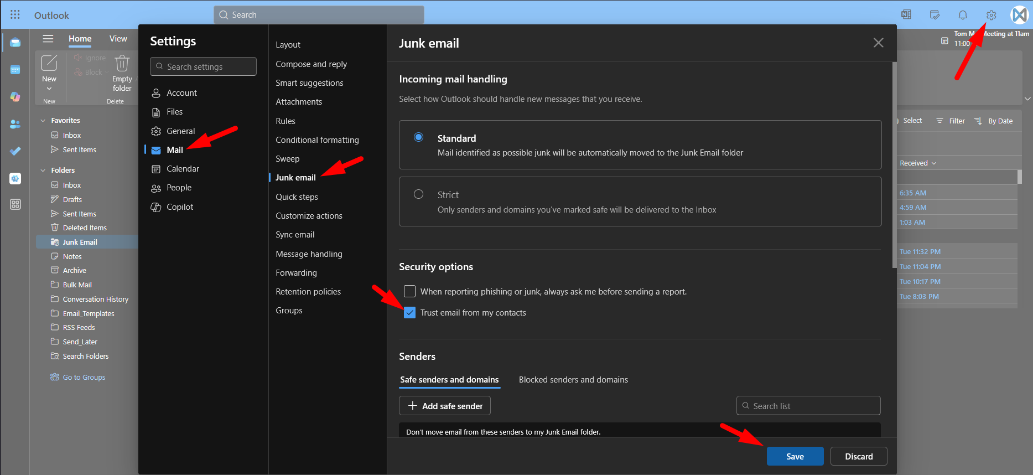Collapse the Folders section
Viewport: 1033px width, 475px height.
(43, 171)
